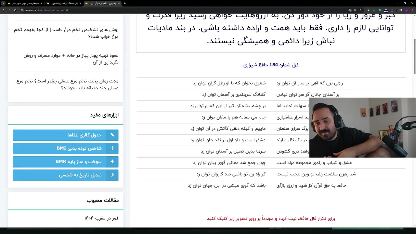Click the zoom magnifier icon in address bar

point(355,10)
